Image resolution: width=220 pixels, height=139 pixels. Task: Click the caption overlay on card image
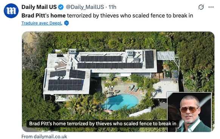pos(102,124)
